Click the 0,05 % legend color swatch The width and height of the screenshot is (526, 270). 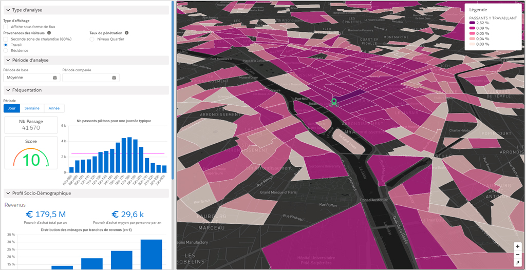pos(472,33)
